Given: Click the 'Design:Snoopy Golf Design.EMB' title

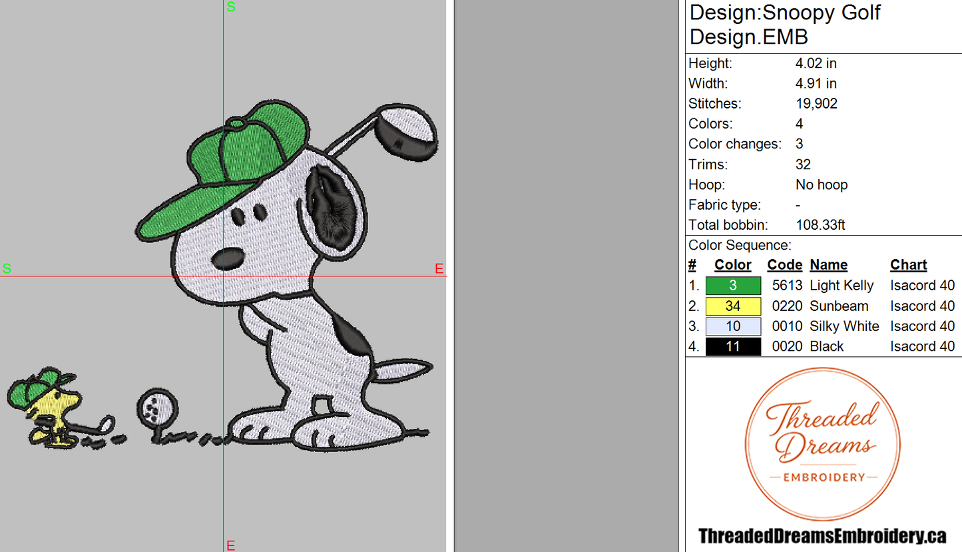Looking at the screenshot, I should [x=786, y=24].
